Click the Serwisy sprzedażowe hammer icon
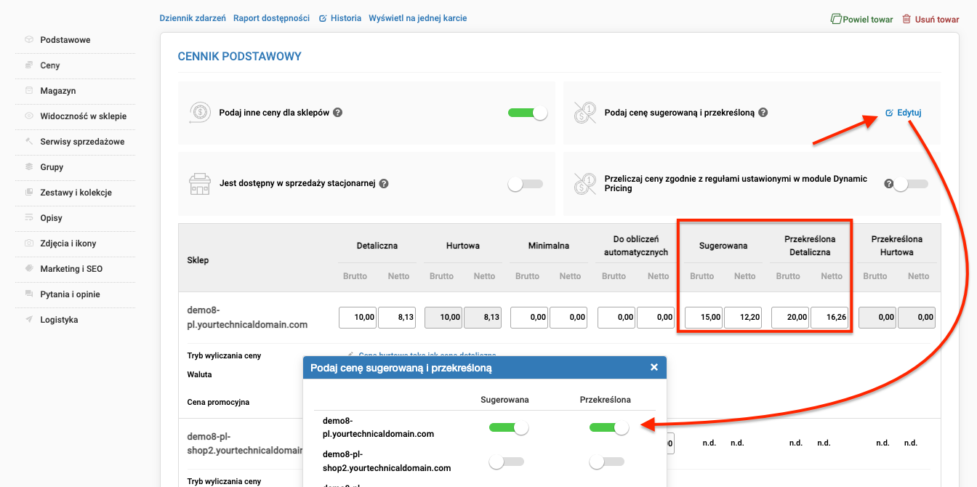The image size is (977, 487). 29,142
